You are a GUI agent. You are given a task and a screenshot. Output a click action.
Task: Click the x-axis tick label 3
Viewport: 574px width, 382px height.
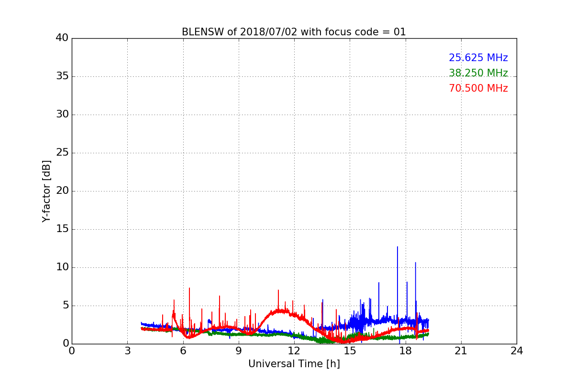127,351
